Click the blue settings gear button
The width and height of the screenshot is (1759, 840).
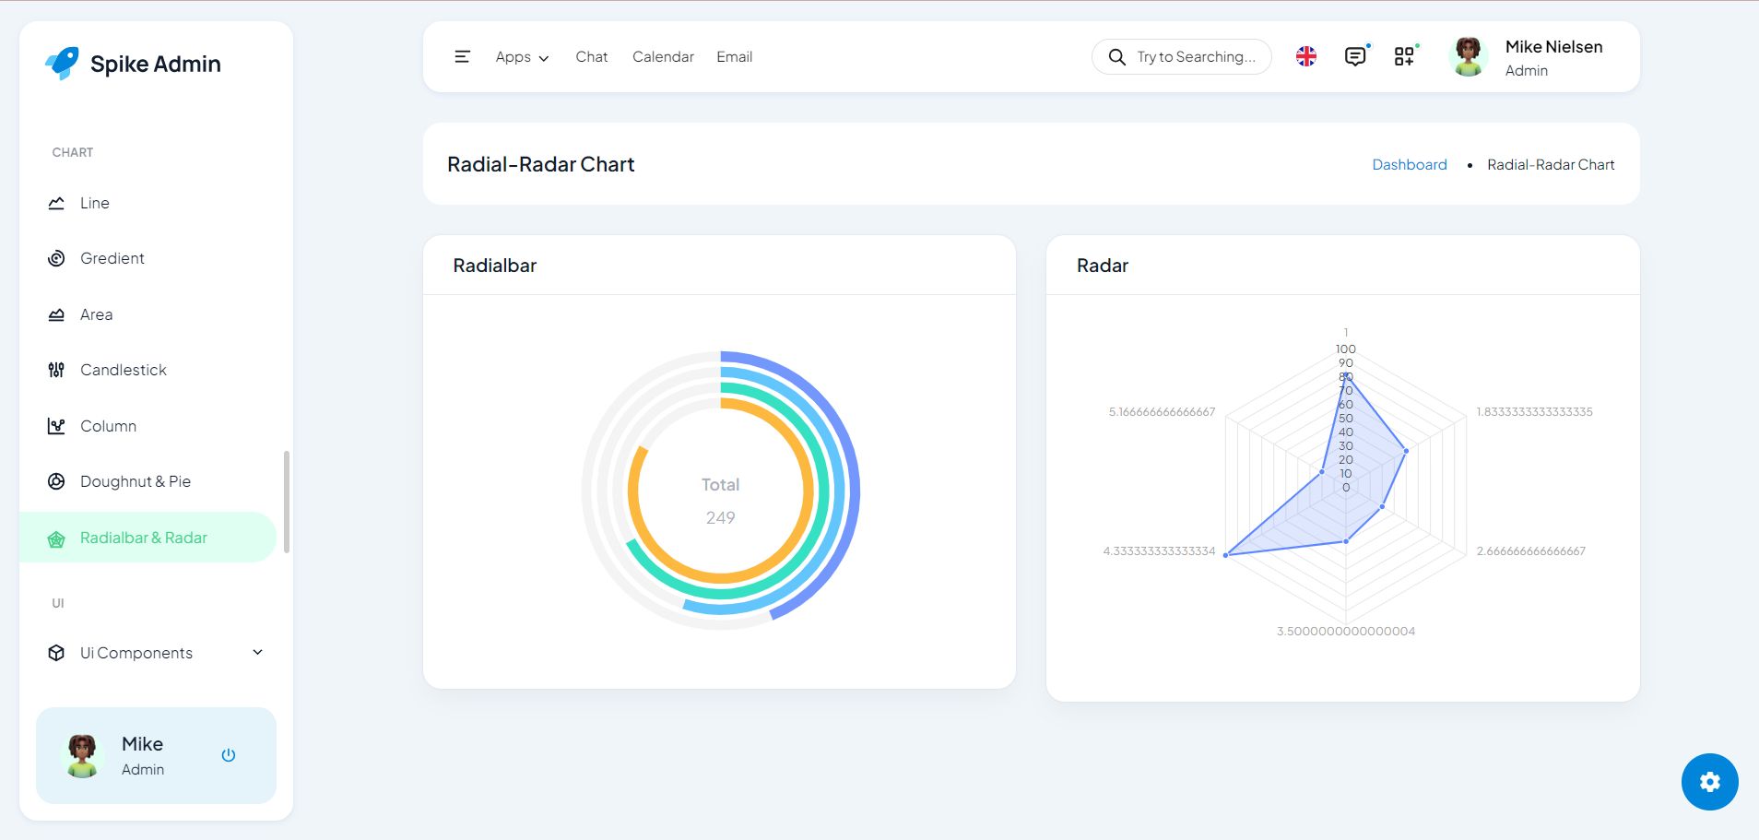click(x=1709, y=782)
